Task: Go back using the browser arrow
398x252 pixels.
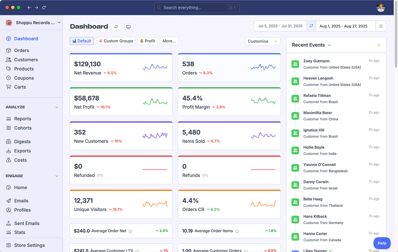Action: 29,8
